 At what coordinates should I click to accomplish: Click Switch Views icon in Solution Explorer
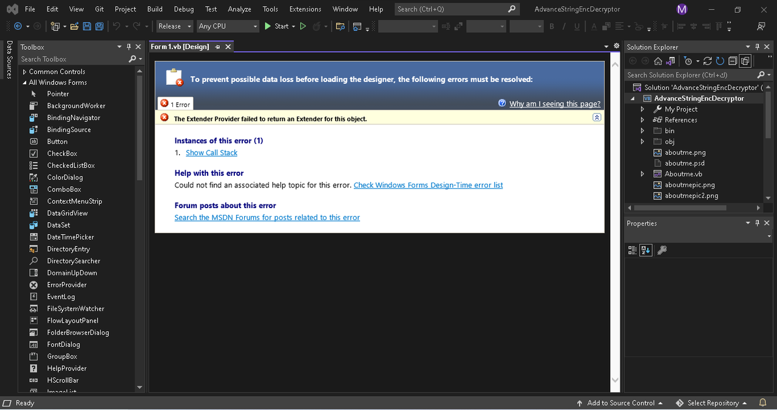tap(671, 61)
